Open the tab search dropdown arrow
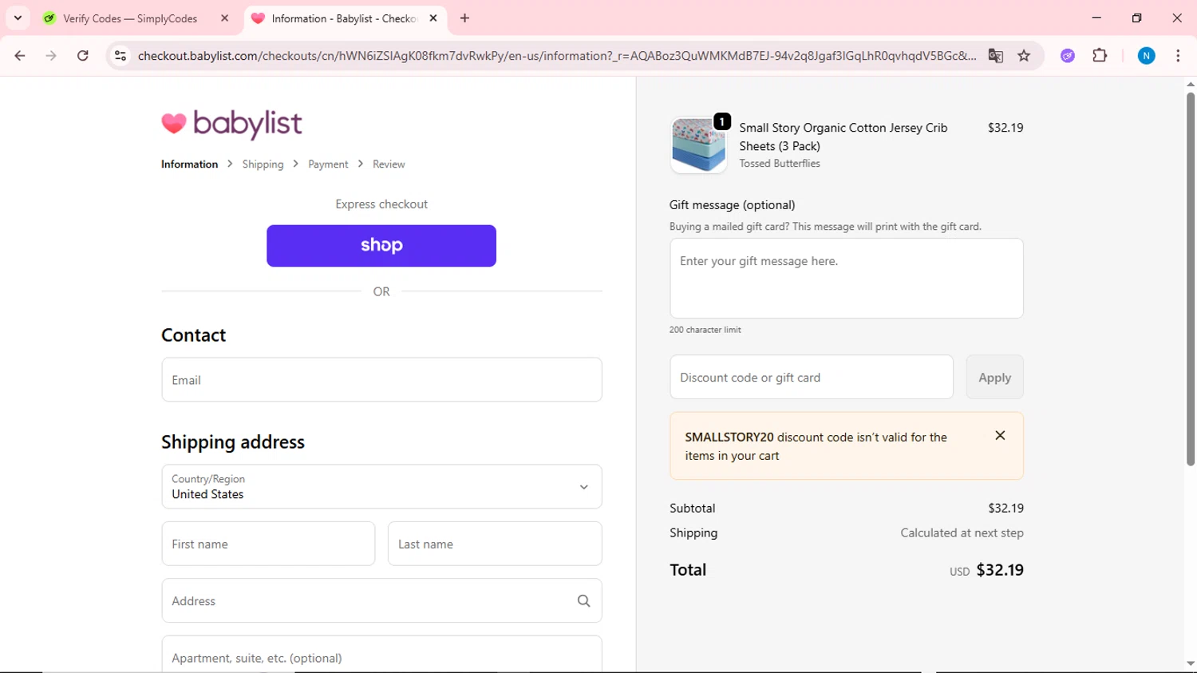Screen dimensions: 1197x673 (18, 18)
